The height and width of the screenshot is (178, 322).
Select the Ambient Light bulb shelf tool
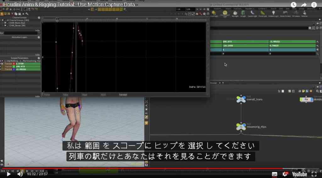(x=273, y=14)
